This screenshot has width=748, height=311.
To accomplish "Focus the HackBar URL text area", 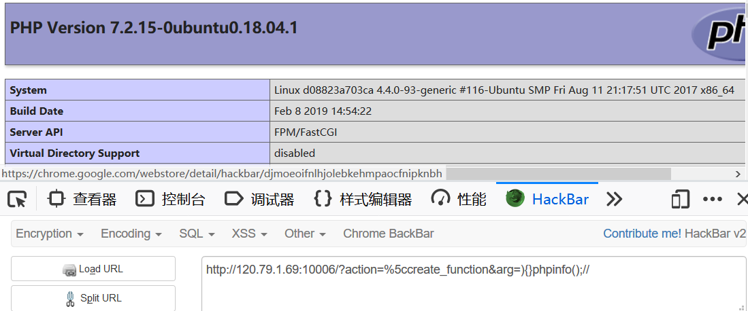I will click(x=472, y=283).
